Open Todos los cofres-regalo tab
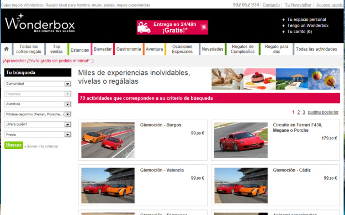This screenshot has width=345, height=215. (x=29, y=49)
